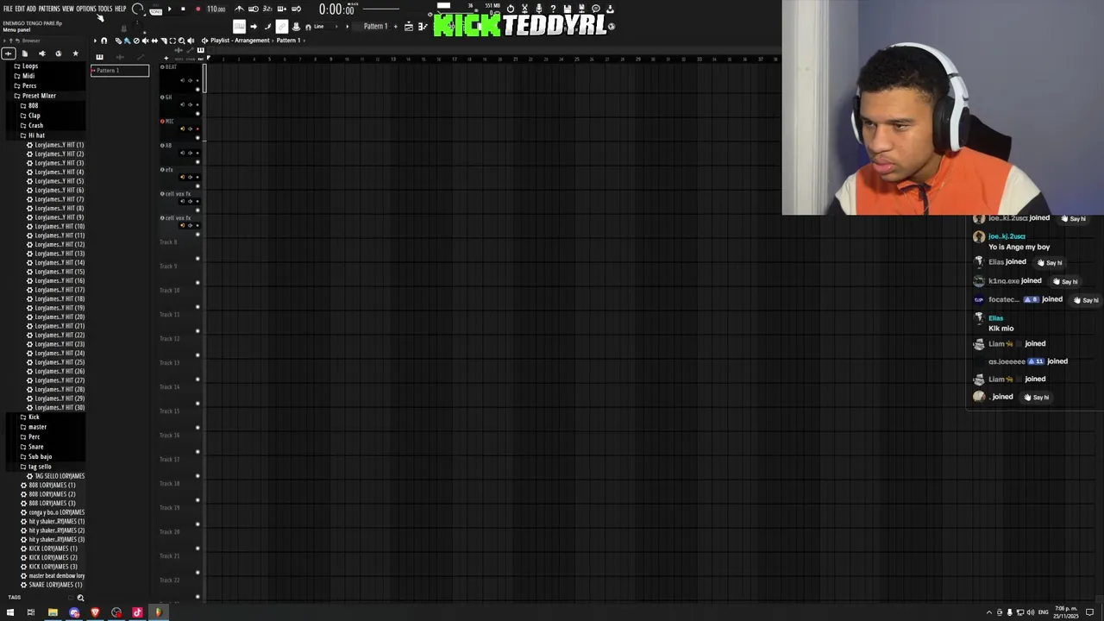Open Browser current project tab
Screen dimensions: 1104x621
[24, 53]
